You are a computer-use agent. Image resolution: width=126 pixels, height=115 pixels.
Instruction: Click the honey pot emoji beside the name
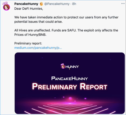(41, 4)
